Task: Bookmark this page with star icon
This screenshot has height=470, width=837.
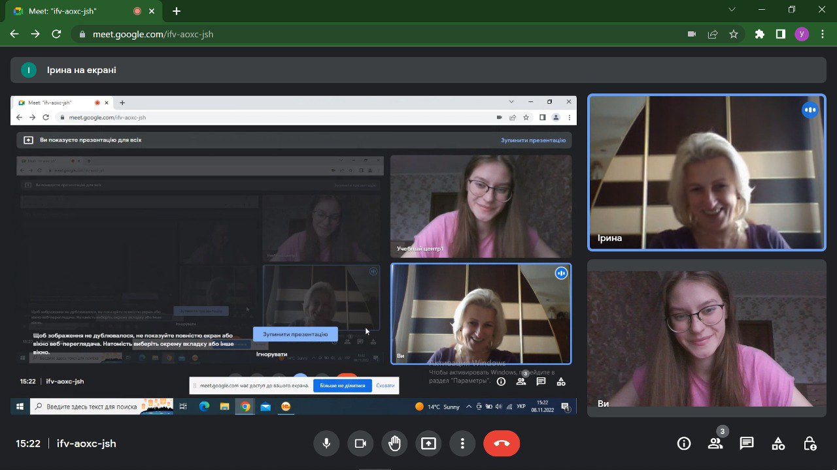Action: coord(734,35)
